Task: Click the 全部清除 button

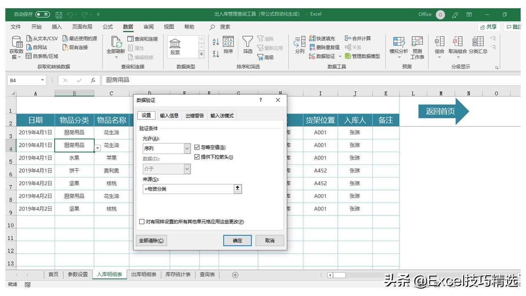Action: pos(150,240)
